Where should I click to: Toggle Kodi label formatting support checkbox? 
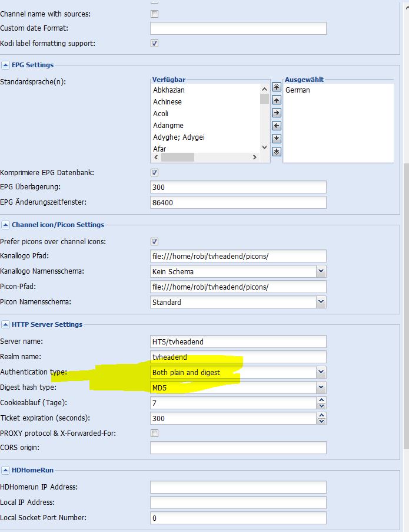click(x=154, y=44)
